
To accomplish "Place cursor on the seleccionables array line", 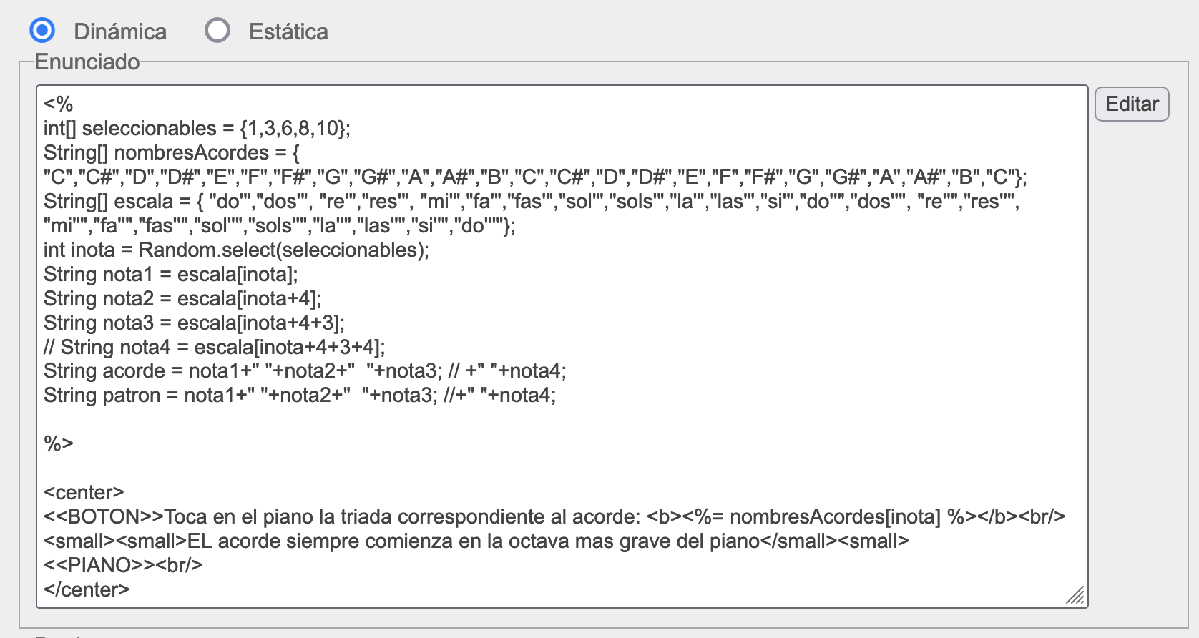I will [197, 129].
